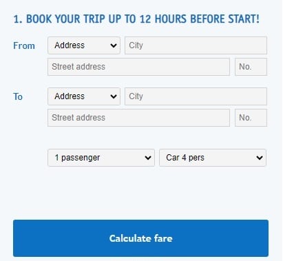
Task: Click '12 HOURS BEFORE START!' heading portion
Action: click(x=199, y=19)
